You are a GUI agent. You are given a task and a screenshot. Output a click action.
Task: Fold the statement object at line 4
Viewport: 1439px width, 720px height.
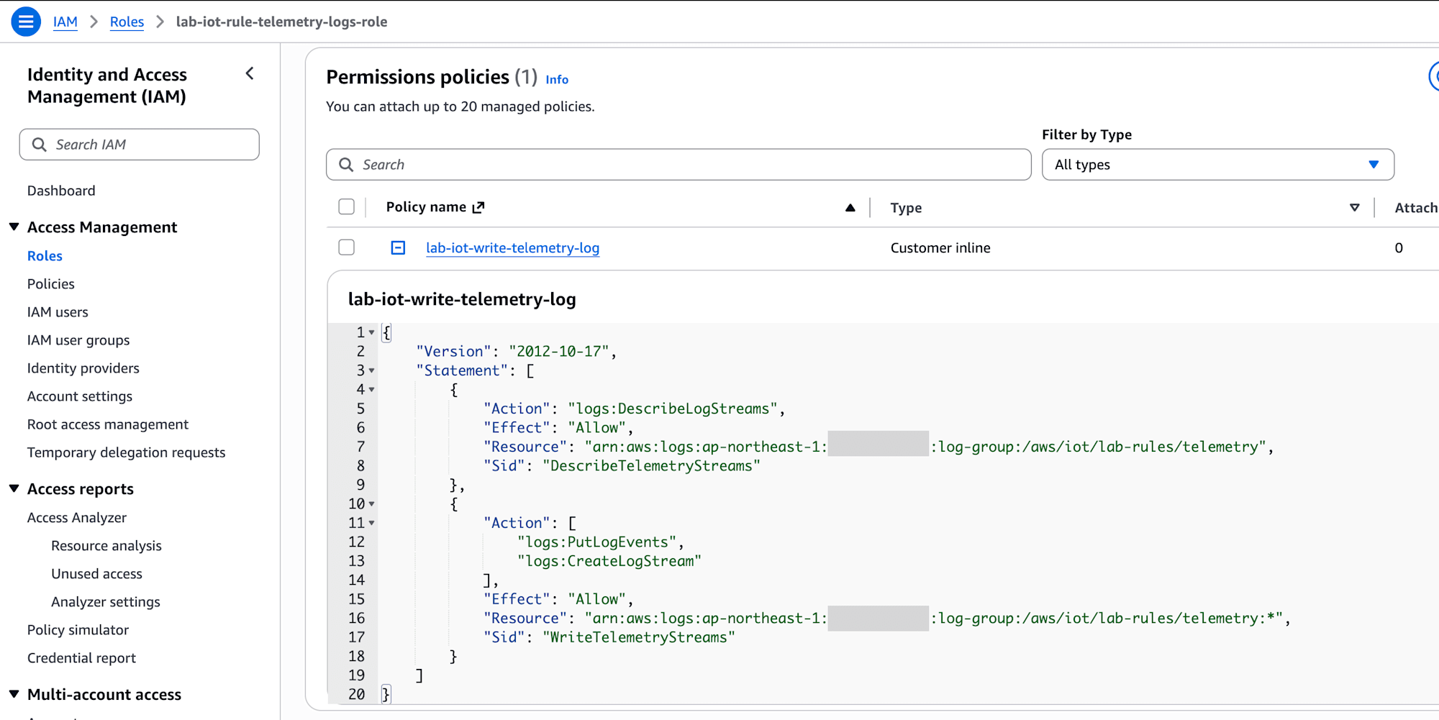pos(371,389)
